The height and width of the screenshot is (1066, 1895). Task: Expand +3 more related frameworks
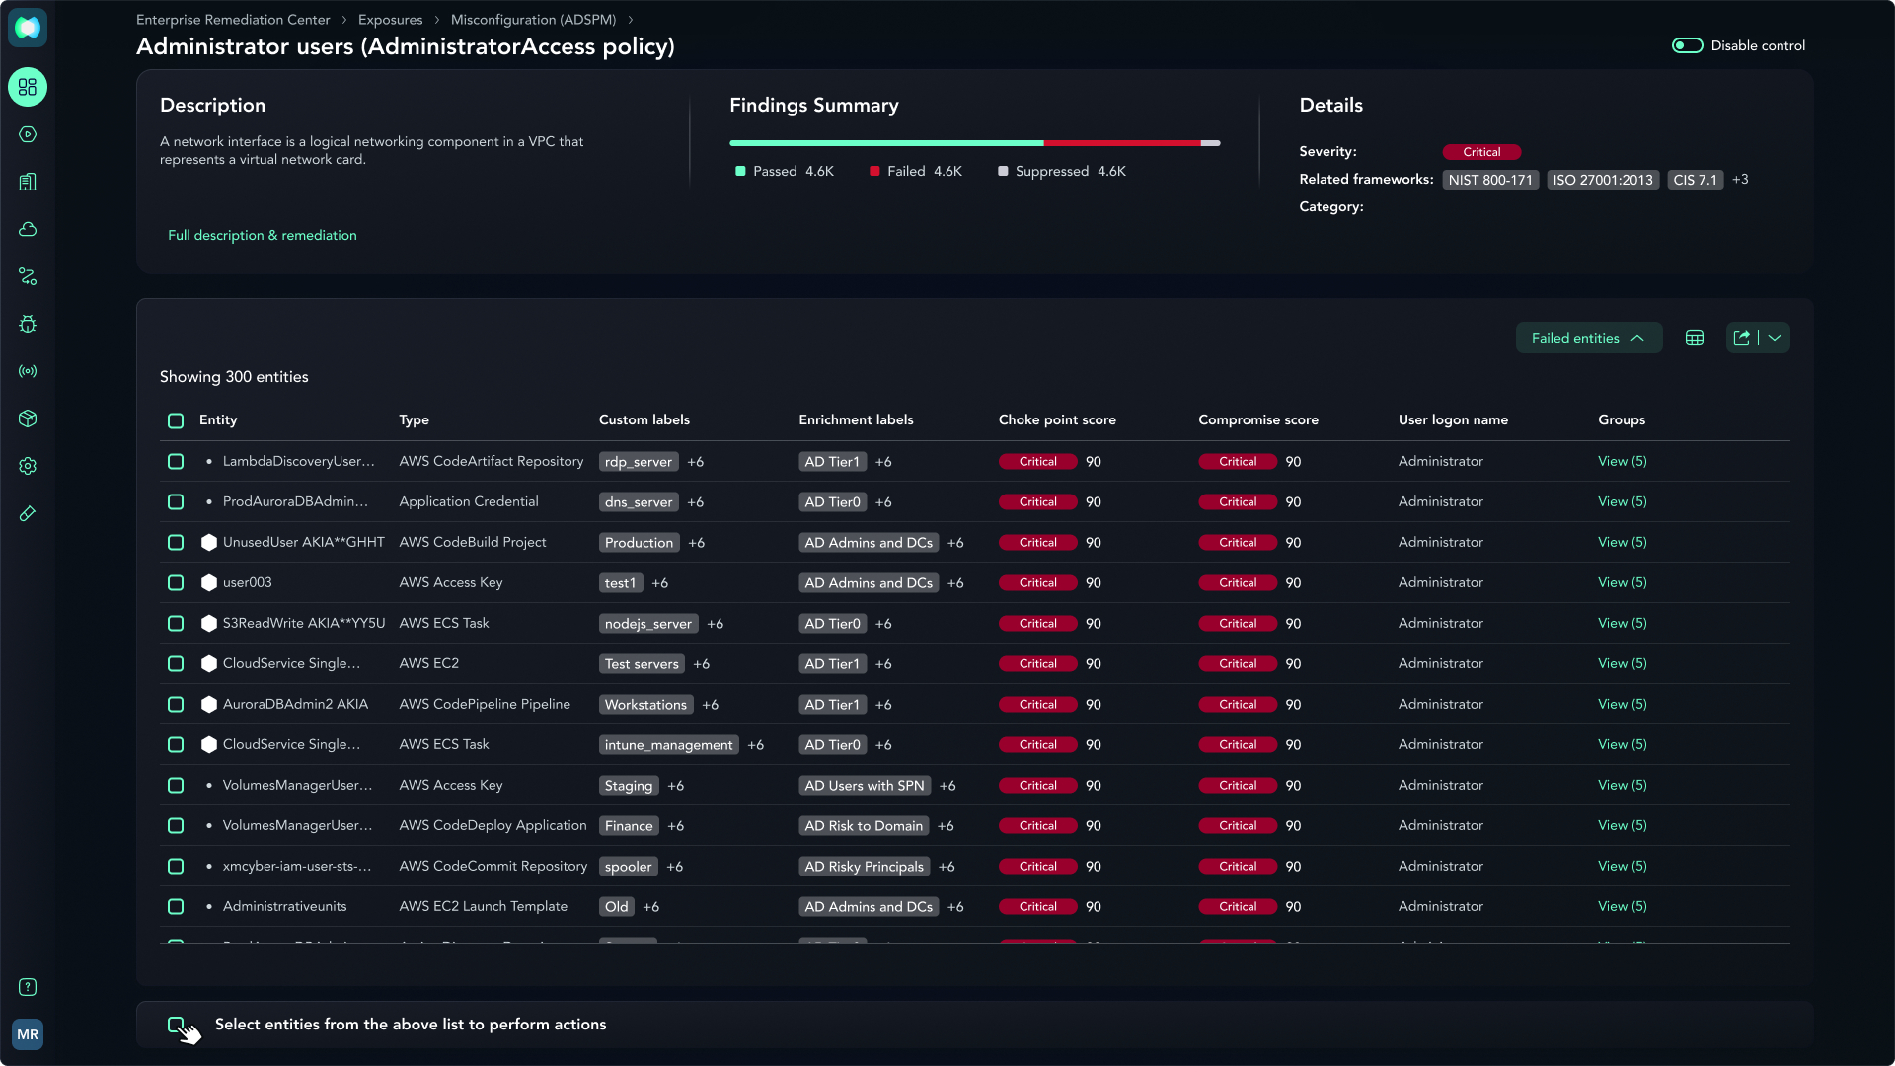1740,180
